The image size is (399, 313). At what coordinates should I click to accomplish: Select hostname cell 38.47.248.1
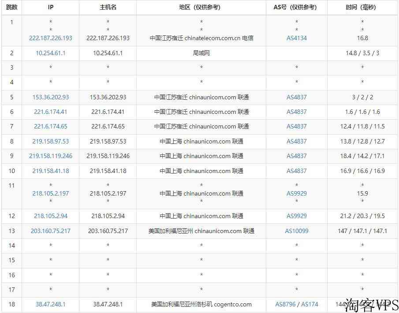pyautogui.click(x=108, y=304)
